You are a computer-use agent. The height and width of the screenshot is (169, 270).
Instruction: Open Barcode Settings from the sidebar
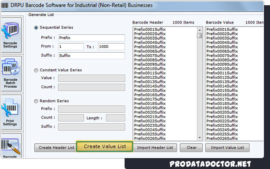click(x=11, y=35)
